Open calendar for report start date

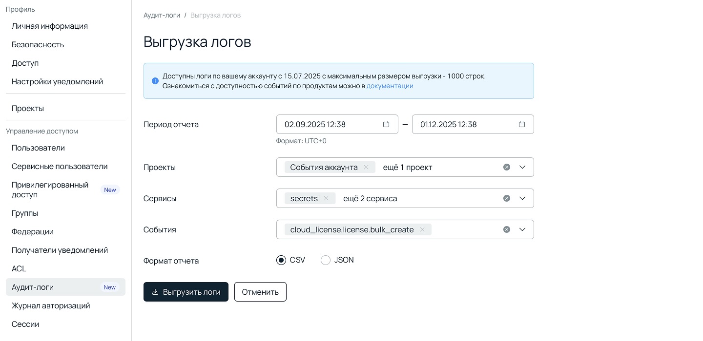(386, 124)
